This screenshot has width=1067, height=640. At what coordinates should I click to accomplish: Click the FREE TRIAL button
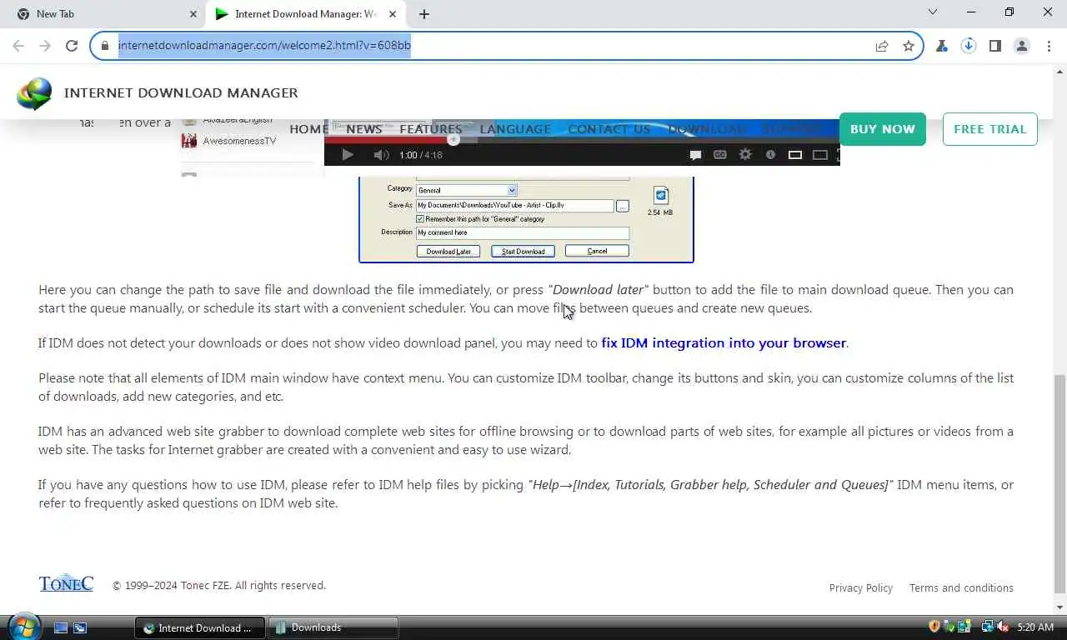[x=990, y=129]
